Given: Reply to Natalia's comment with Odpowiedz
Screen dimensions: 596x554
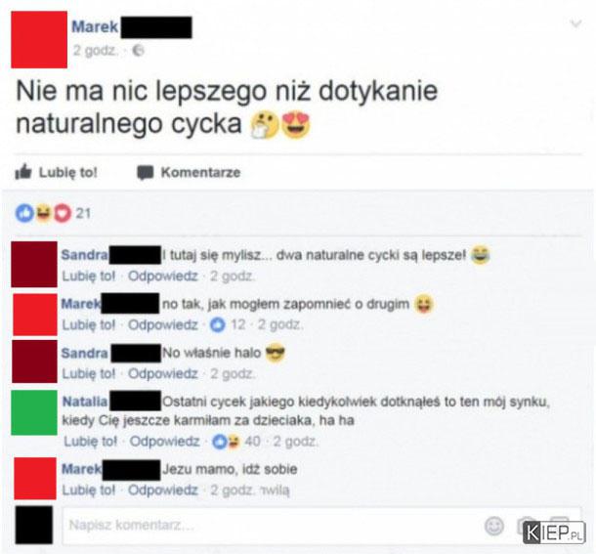Looking at the screenshot, I should (x=164, y=441).
